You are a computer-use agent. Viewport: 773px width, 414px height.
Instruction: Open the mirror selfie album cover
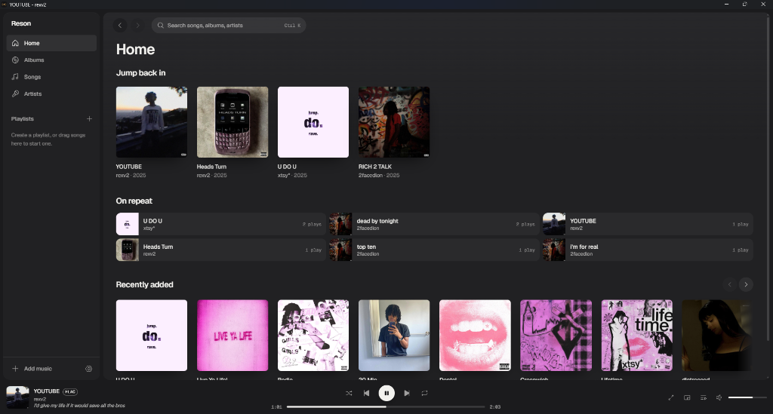pos(394,336)
